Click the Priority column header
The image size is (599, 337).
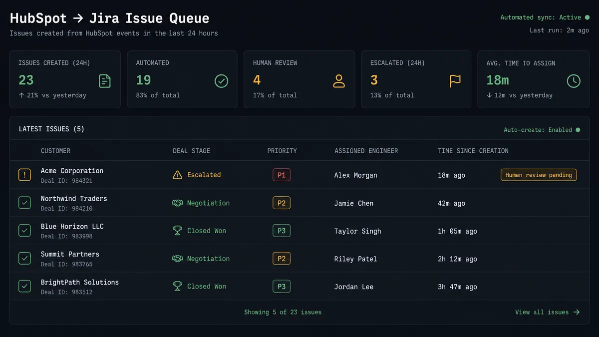tap(282, 151)
